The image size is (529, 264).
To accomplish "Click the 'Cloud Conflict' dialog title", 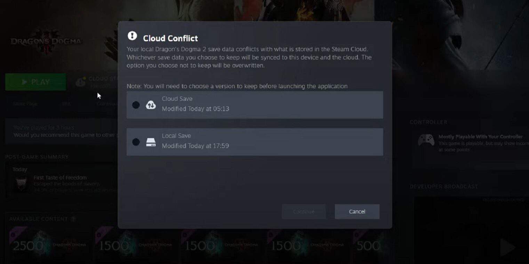I will [170, 38].
